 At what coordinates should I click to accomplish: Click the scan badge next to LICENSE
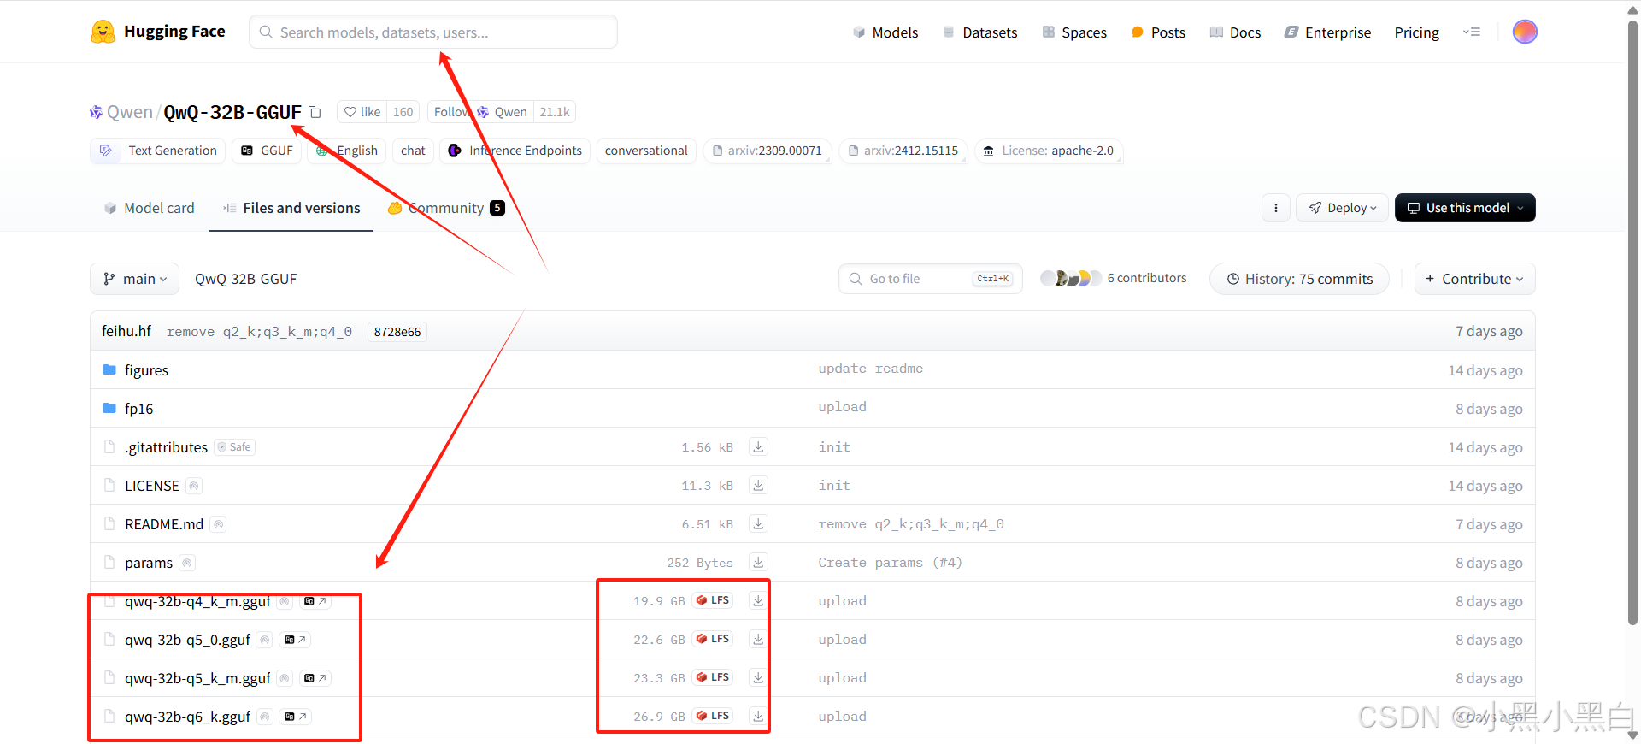[x=194, y=486]
